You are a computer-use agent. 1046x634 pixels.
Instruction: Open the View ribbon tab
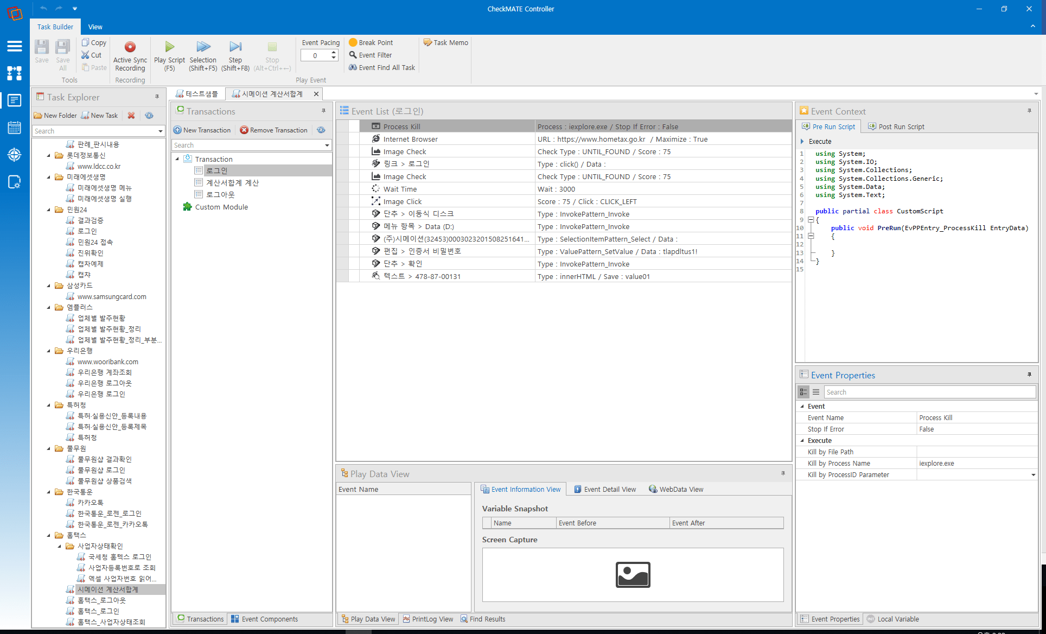[95, 27]
